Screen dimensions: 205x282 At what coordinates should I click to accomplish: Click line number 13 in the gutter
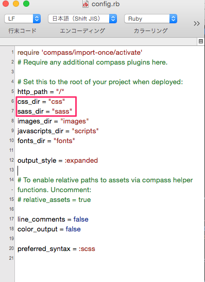pyautogui.click(x=11, y=170)
